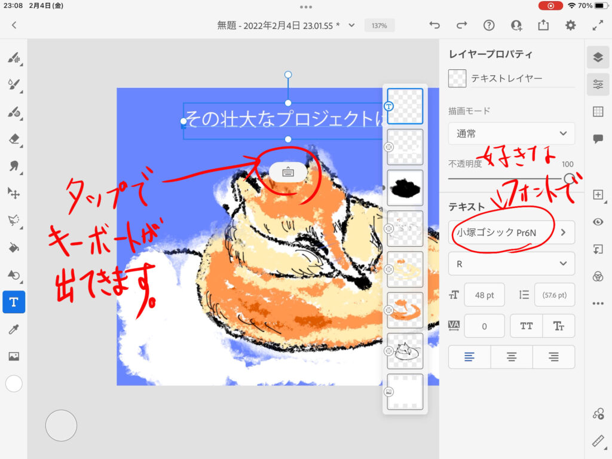Toggle the All Caps (TT) style
This screenshot has height=459, width=612.
(x=527, y=326)
